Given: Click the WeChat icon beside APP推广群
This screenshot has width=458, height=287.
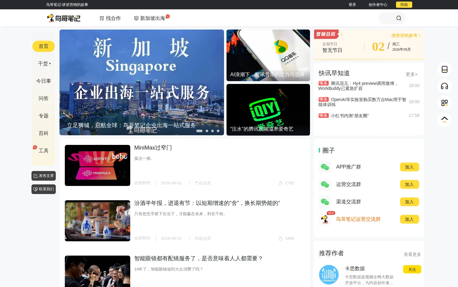Looking at the screenshot, I should (325, 167).
